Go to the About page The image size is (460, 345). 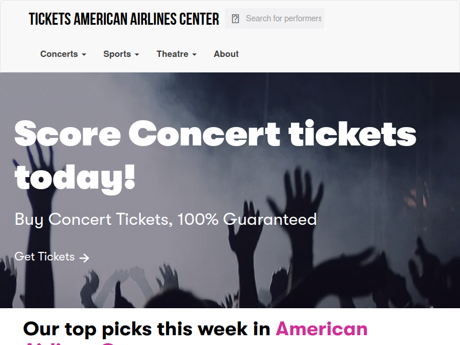point(226,54)
